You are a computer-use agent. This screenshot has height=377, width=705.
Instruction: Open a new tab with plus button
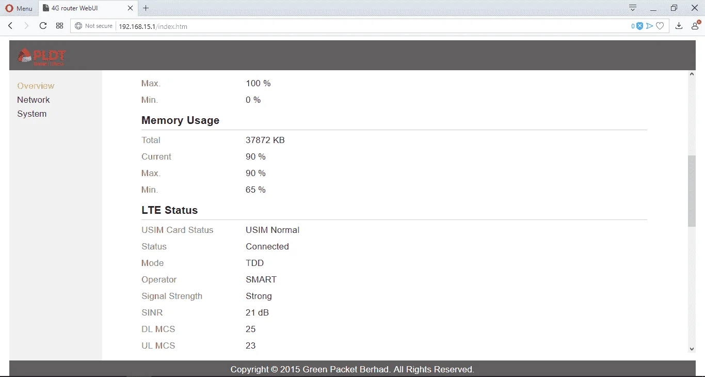coord(146,8)
